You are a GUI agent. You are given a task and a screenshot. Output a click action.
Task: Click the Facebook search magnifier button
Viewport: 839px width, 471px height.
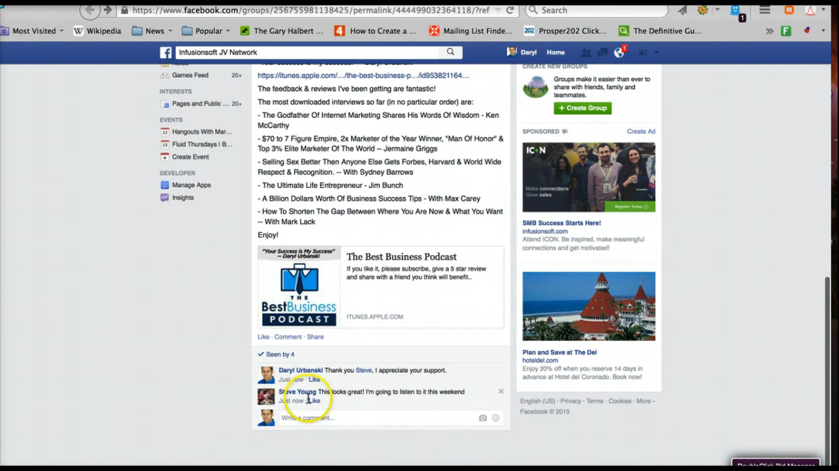pos(450,52)
